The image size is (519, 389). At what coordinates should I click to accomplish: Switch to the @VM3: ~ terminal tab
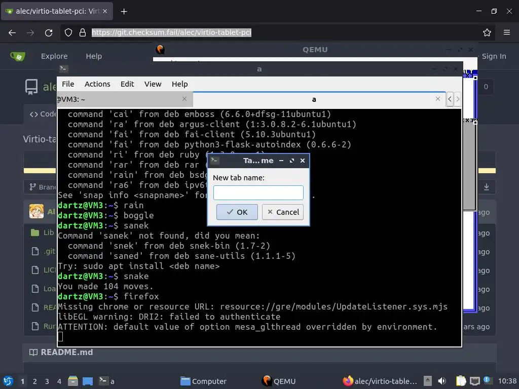[125, 99]
